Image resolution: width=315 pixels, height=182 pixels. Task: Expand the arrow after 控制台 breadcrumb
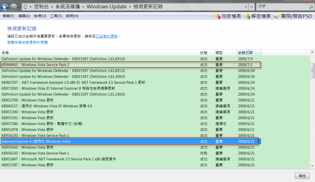pos(52,7)
